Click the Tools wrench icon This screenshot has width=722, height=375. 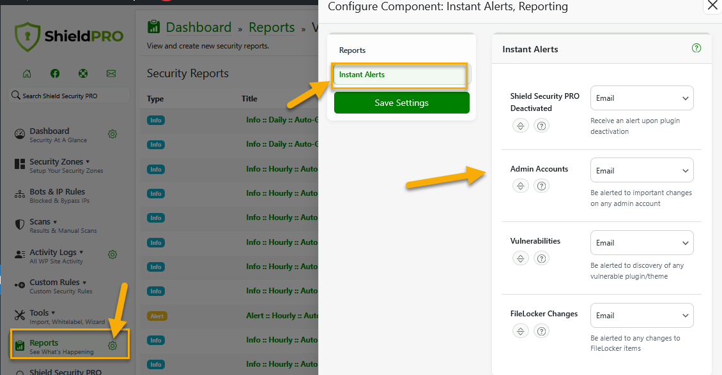[20, 315]
